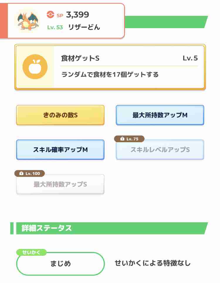Tap the lock icon on Lv. 100 badge
Viewport: 220px width, 283px height.
click(21, 173)
